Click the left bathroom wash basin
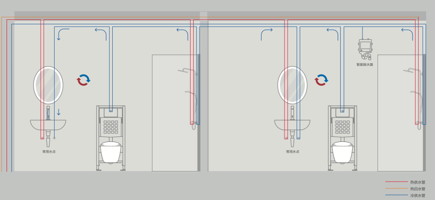 pos(47,124)
